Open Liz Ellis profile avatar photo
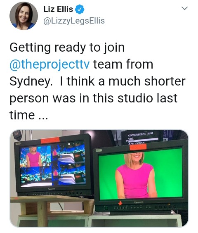The image size is (198, 233). [x=24, y=16]
